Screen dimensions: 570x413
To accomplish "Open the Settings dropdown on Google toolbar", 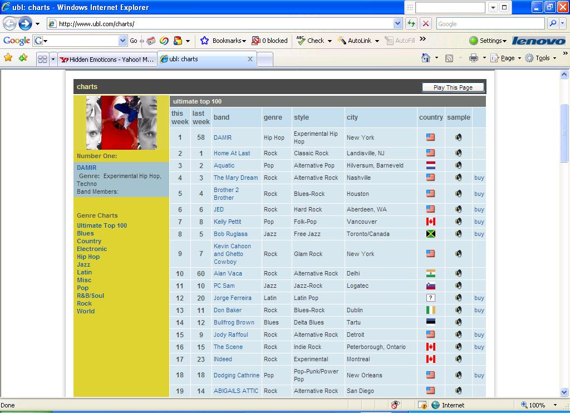I will pyautogui.click(x=504, y=41).
